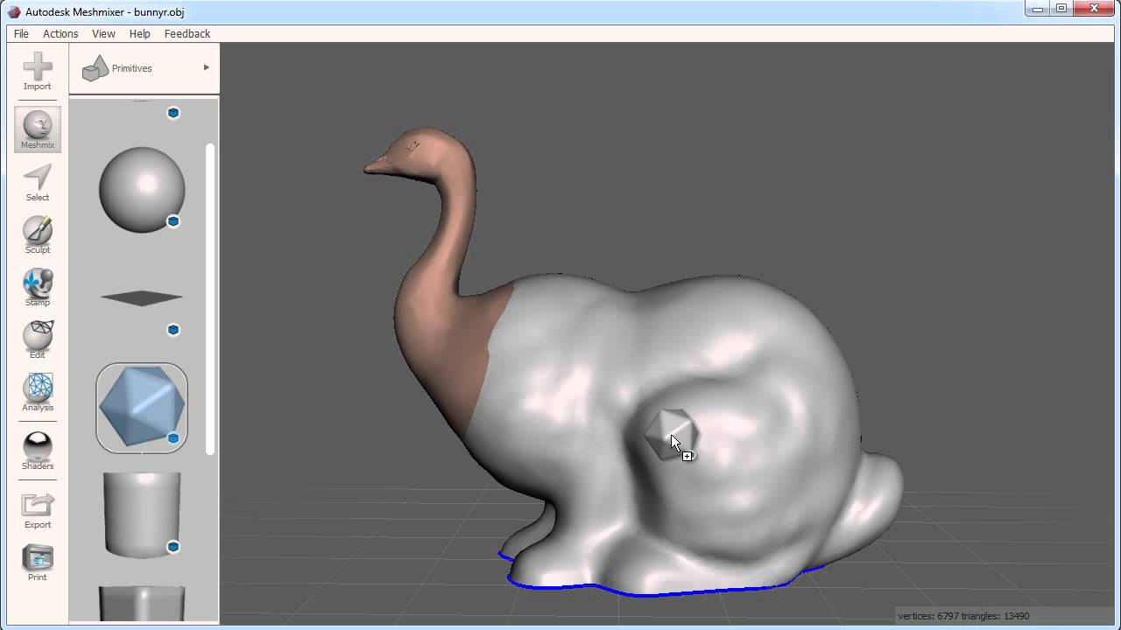
Task: Launch the Analysis tool
Action: 38,393
